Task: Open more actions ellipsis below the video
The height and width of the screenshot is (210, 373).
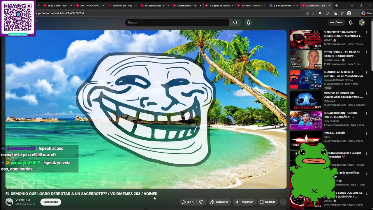Action: pos(283,202)
